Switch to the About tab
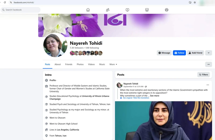Viewport: 215px width, 140px height. (58, 64)
